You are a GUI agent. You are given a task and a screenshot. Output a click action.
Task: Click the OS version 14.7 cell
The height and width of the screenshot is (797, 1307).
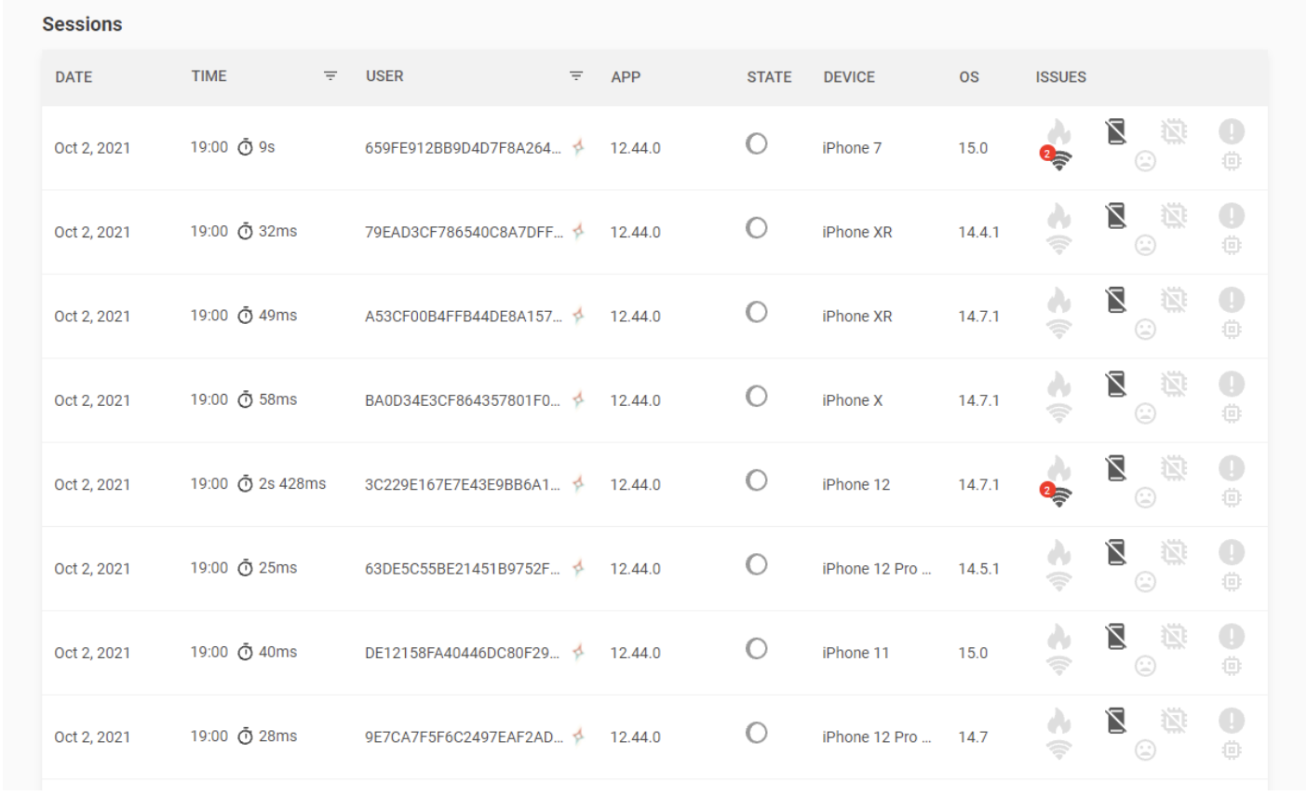973,736
